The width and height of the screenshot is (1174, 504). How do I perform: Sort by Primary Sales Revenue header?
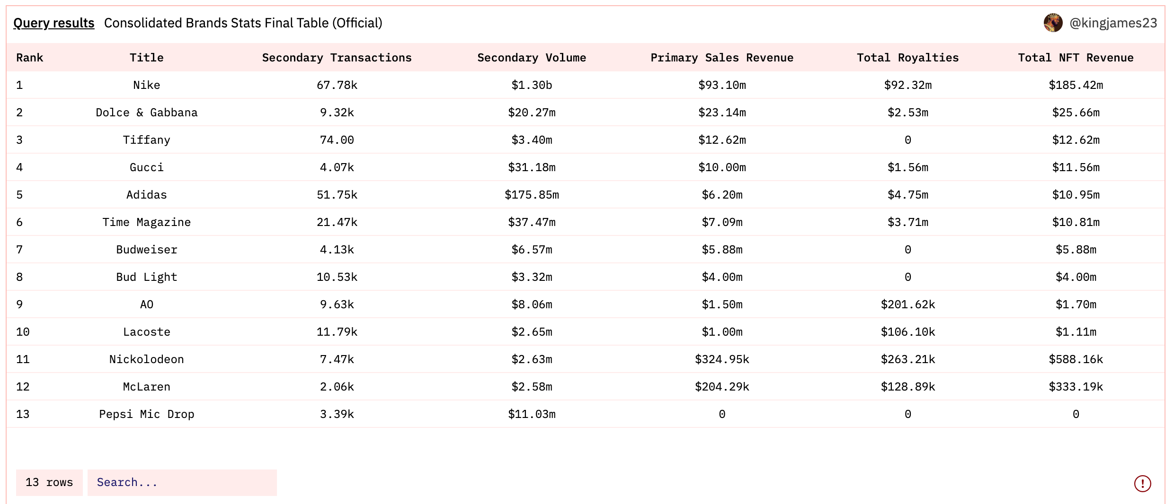click(722, 58)
